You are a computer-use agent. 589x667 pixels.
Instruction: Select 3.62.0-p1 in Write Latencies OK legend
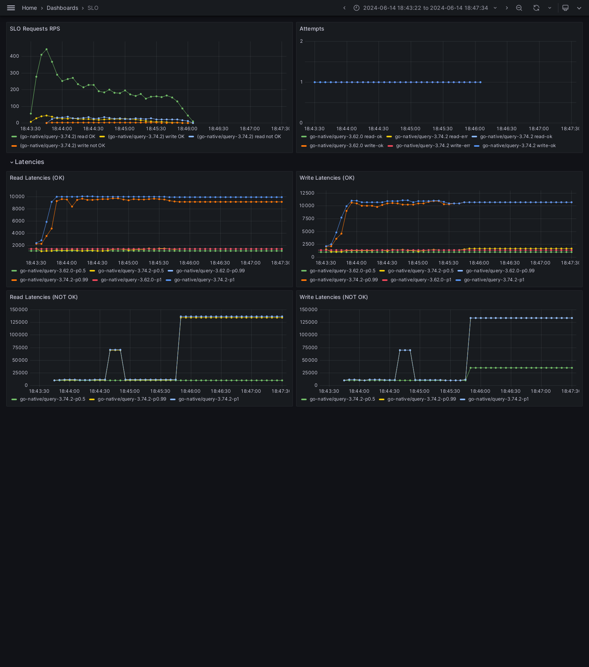coord(421,280)
